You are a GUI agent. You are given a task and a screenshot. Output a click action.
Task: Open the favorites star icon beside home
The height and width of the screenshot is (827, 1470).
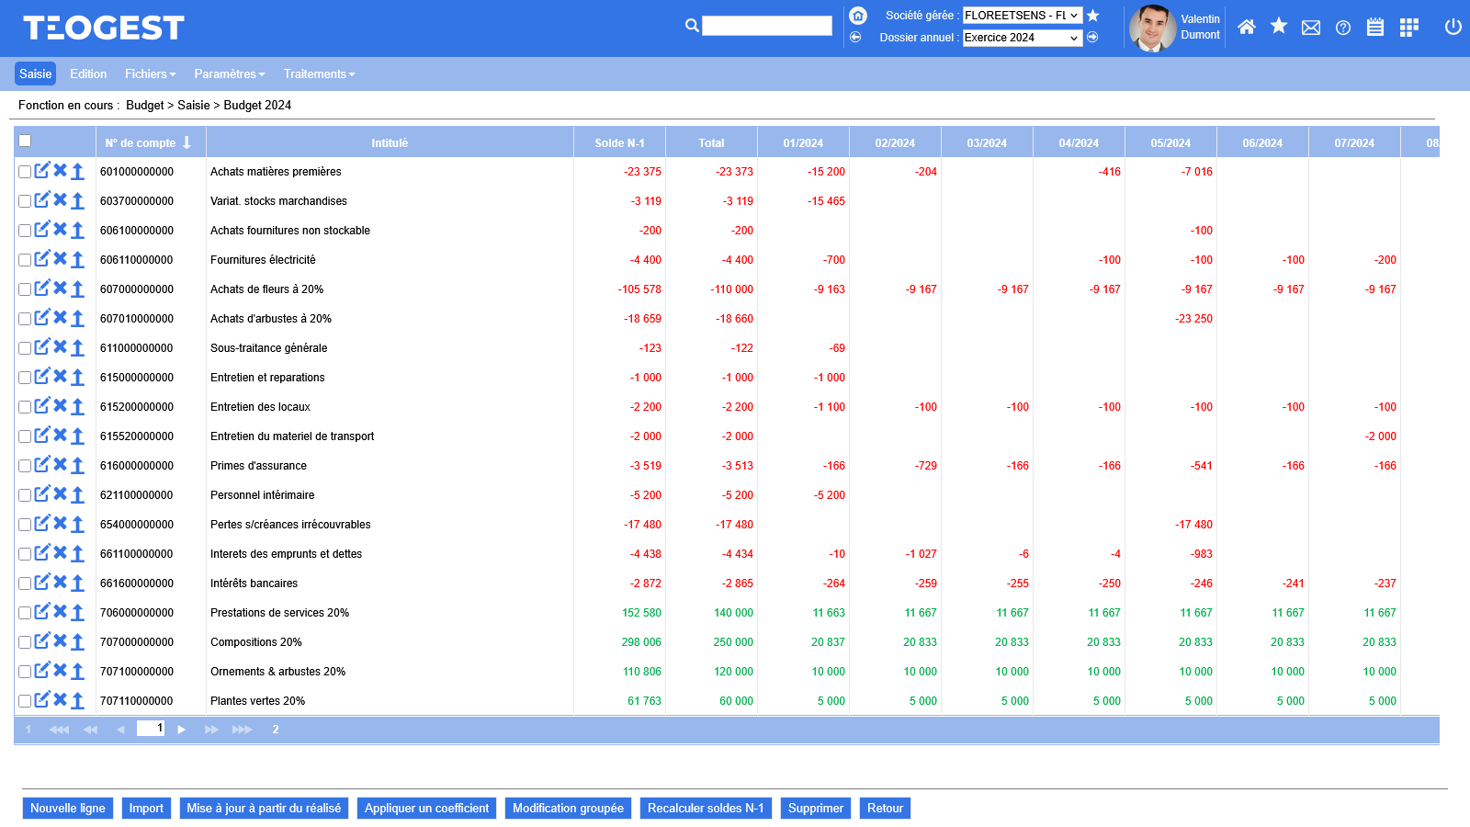point(1278,27)
